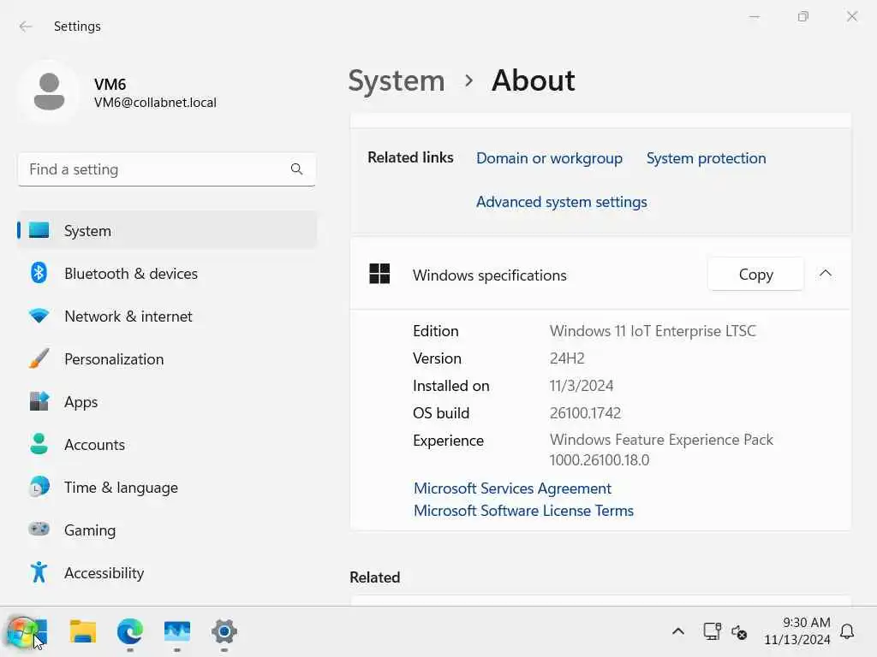The image size is (877, 657).
Task: Open the Domain or workgroup link
Action: pyautogui.click(x=549, y=158)
